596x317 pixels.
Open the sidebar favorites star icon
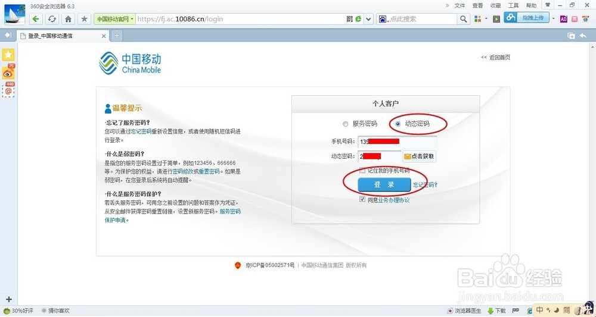tap(8, 55)
